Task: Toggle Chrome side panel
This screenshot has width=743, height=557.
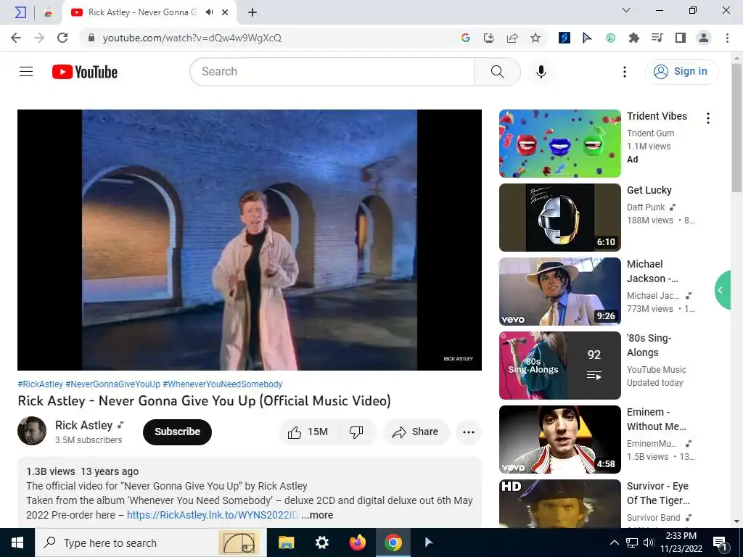Action: click(680, 38)
